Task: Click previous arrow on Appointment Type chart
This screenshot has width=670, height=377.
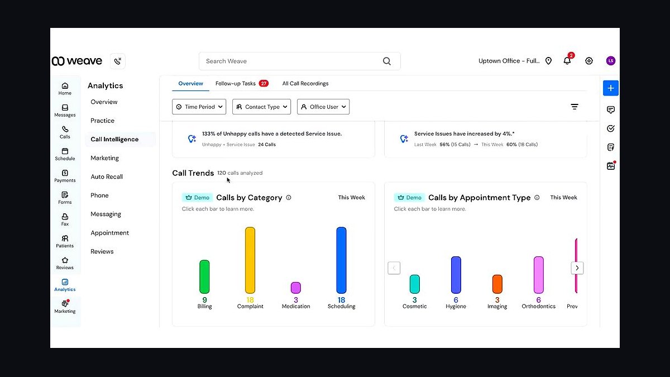Action: point(394,268)
